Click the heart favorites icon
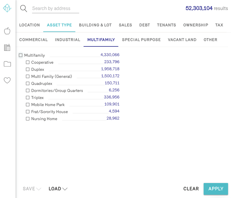The height and width of the screenshot is (198, 231). point(7,80)
